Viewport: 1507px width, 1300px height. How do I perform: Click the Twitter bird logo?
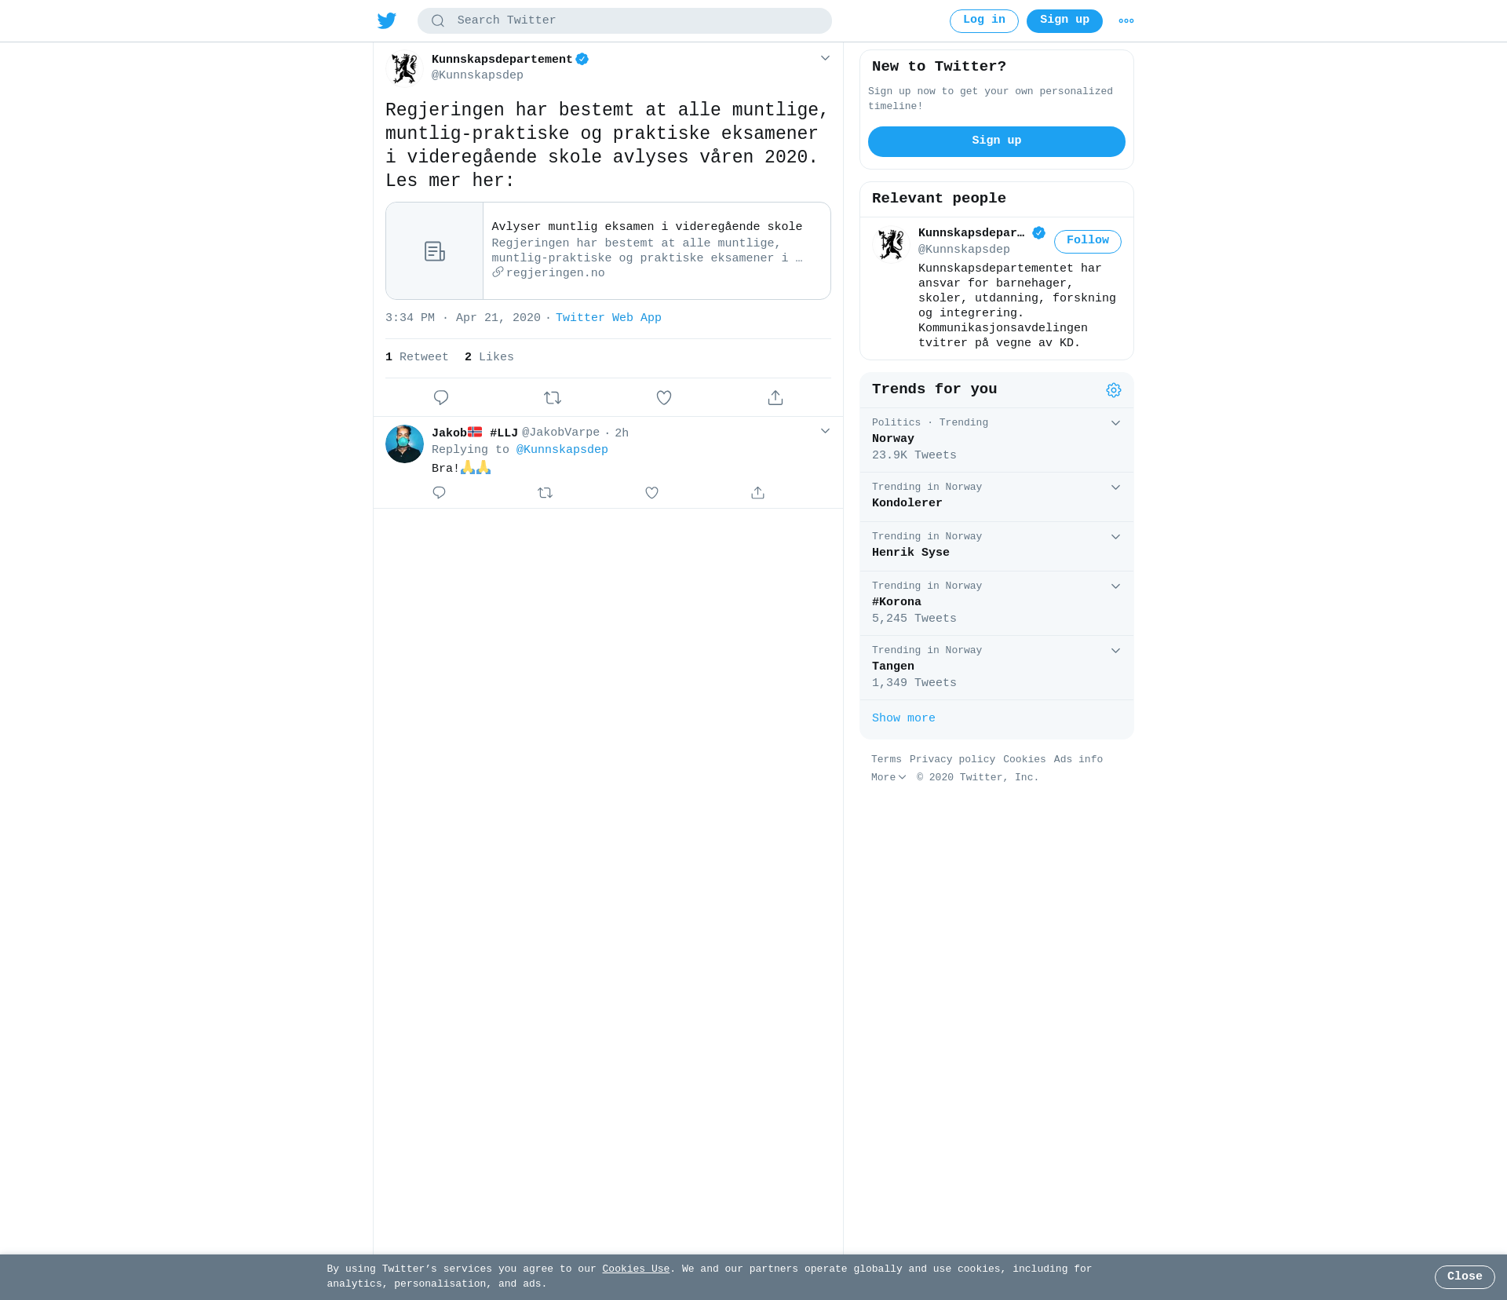(x=387, y=20)
